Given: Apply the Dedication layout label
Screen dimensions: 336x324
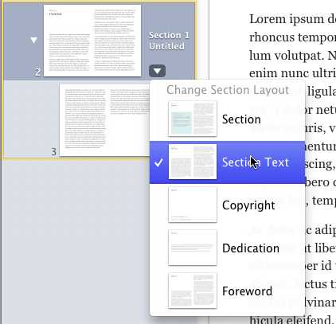Looking at the screenshot, I should click(251, 248).
